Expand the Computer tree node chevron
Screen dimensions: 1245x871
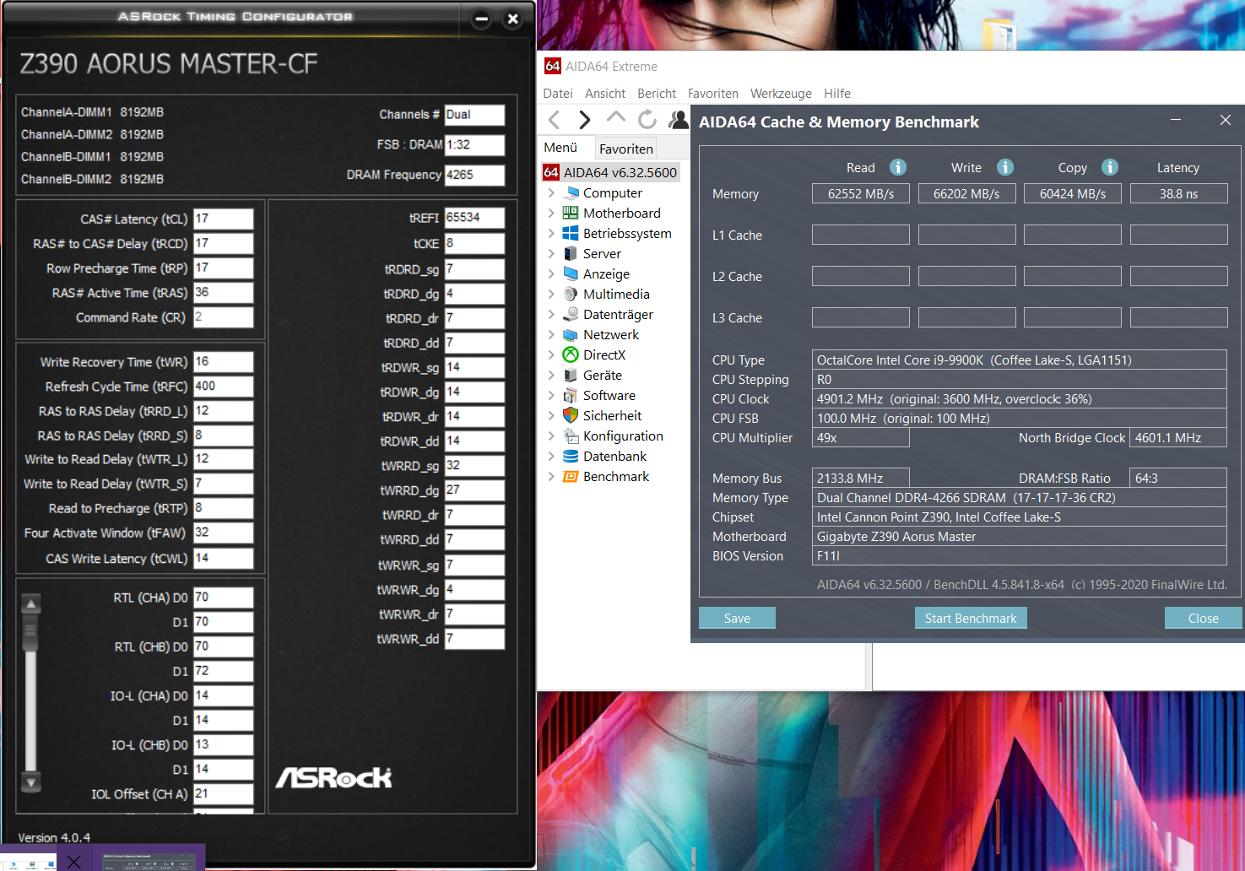click(551, 192)
